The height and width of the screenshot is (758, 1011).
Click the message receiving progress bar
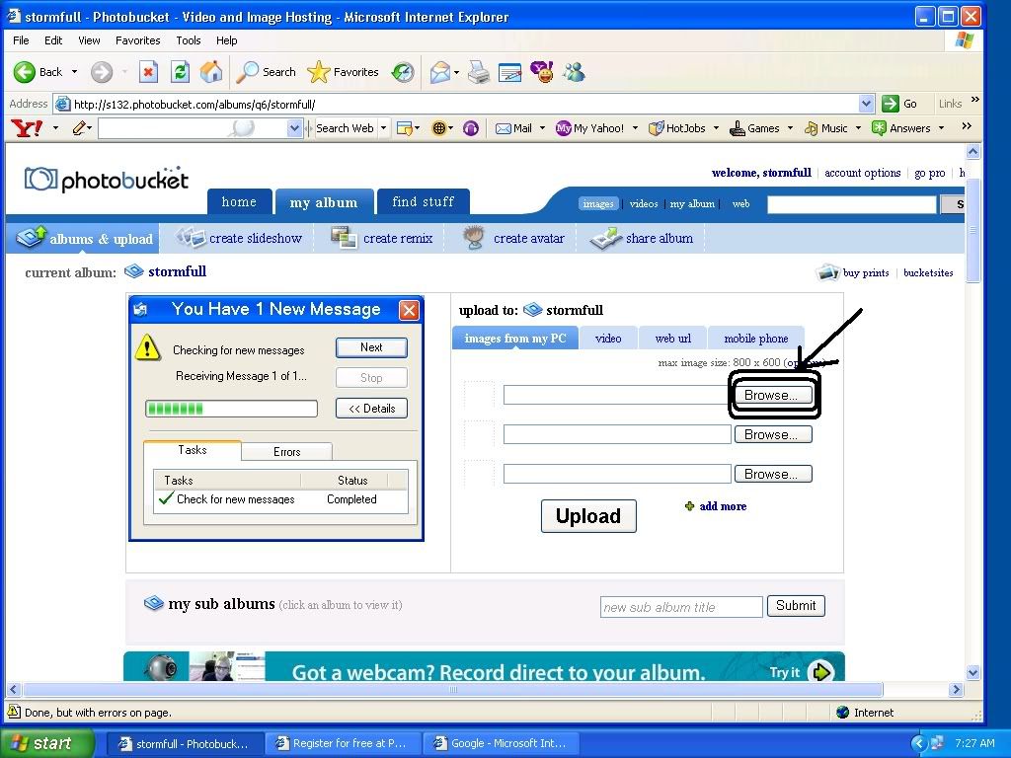pos(231,409)
